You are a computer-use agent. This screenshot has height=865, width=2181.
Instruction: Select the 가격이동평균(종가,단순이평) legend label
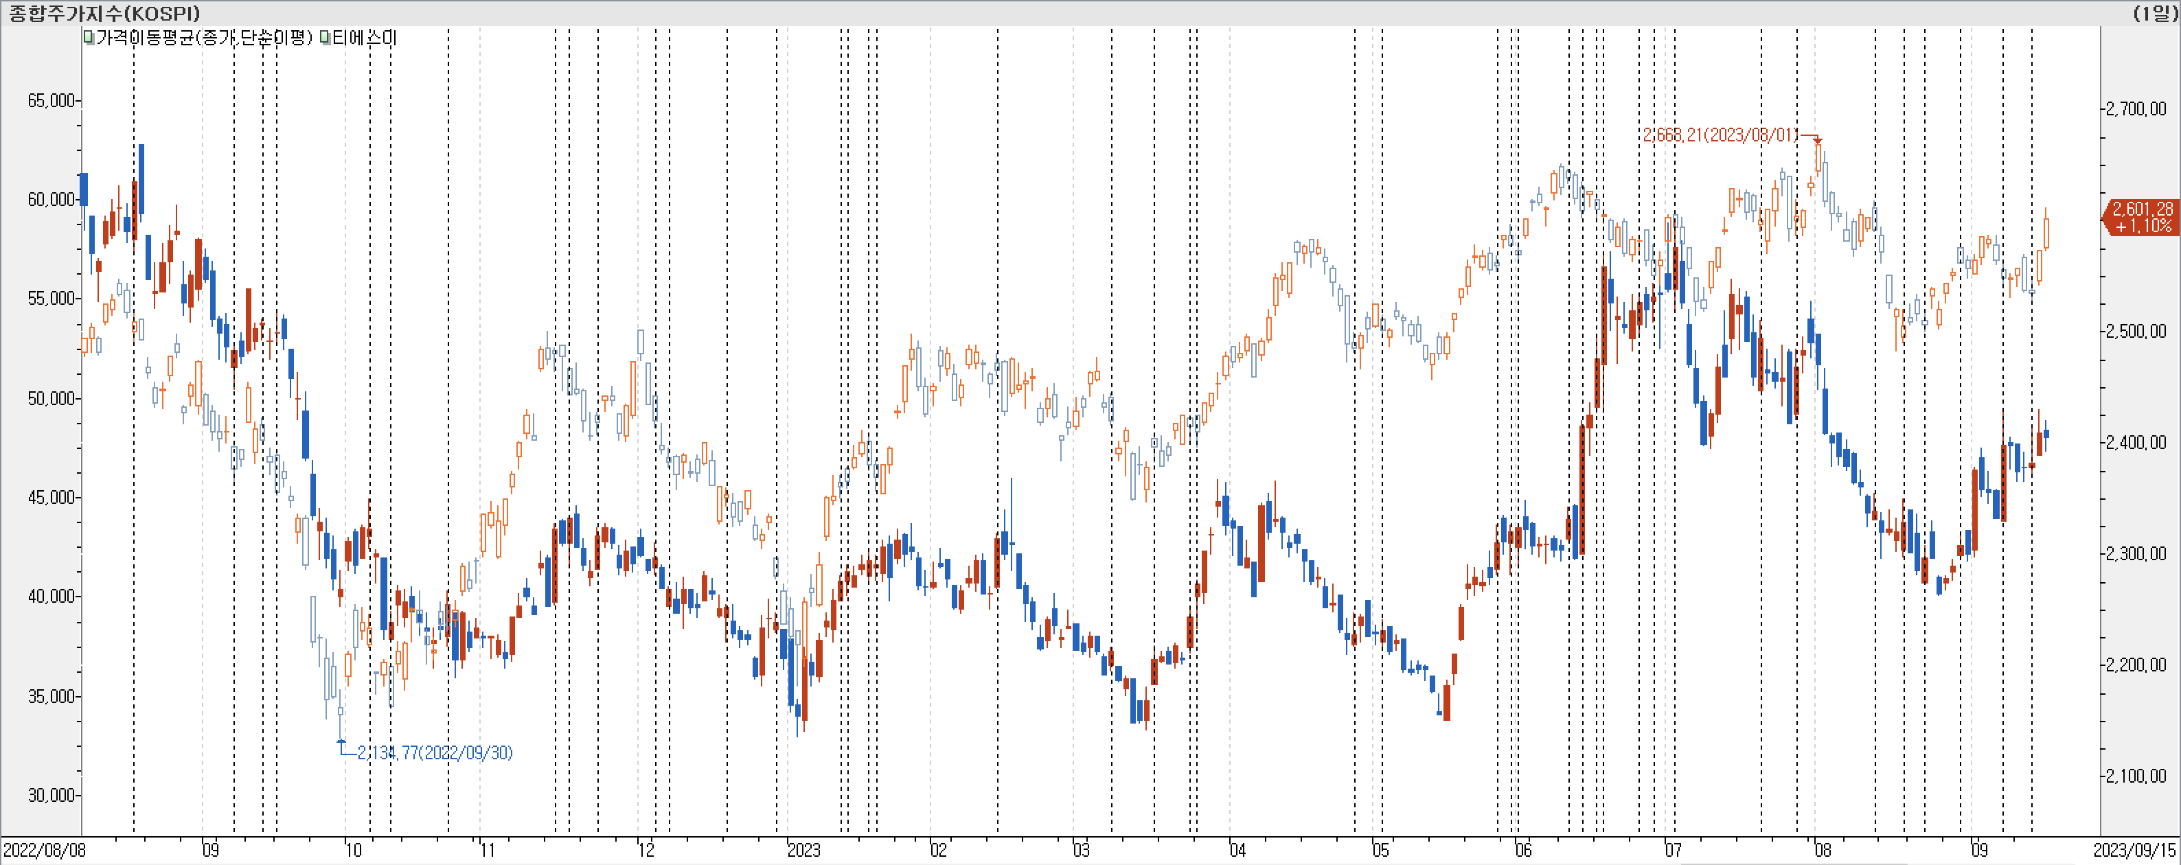(204, 38)
